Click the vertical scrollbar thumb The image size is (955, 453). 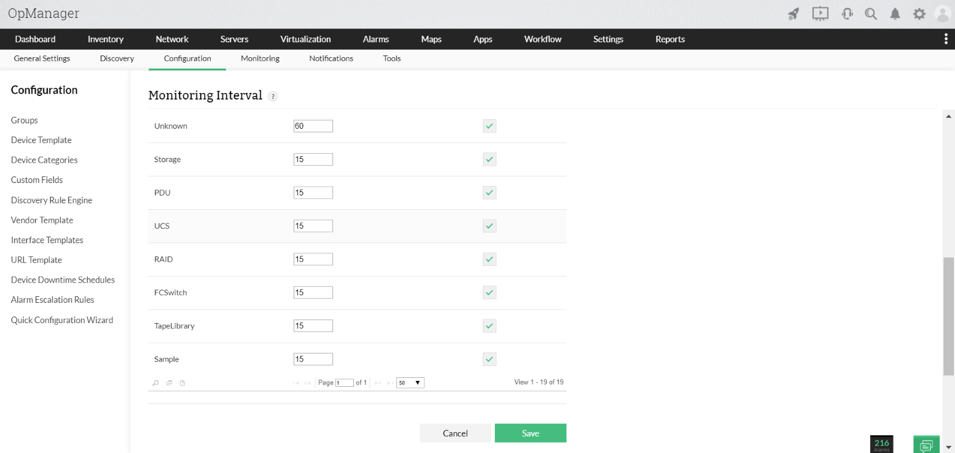click(x=948, y=317)
